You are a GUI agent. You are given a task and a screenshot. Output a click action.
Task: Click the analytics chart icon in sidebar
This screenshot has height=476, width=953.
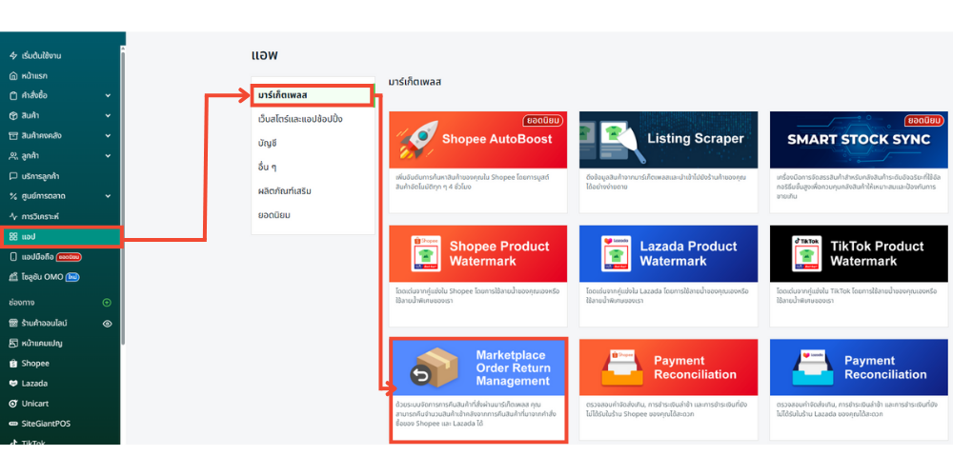pyautogui.click(x=13, y=216)
